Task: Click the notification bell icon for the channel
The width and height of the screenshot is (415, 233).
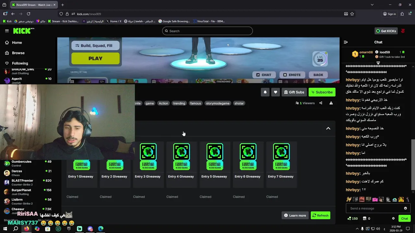Action: pyautogui.click(x=265, y=92)
